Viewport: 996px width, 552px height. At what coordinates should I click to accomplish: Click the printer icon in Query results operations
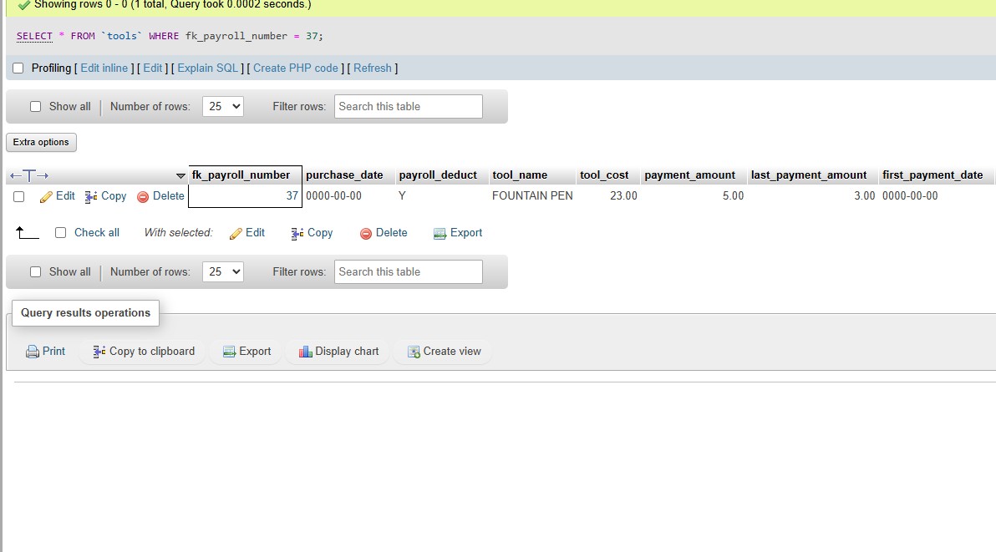(33, 352)
